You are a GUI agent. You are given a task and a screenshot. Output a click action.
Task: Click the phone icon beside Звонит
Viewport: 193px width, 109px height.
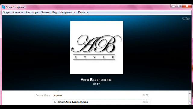[x=55, y=102]
